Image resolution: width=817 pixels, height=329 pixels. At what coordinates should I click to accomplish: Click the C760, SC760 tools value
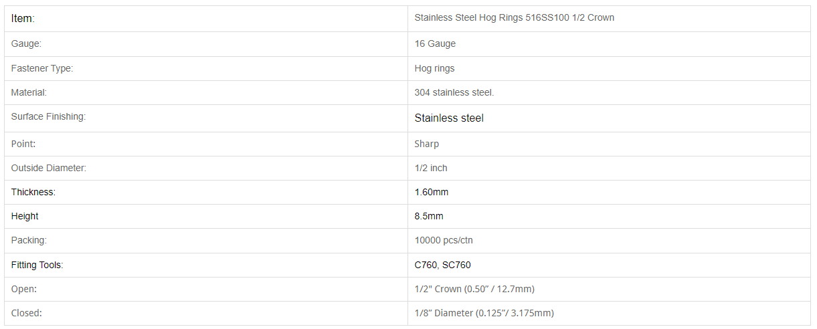443,265
